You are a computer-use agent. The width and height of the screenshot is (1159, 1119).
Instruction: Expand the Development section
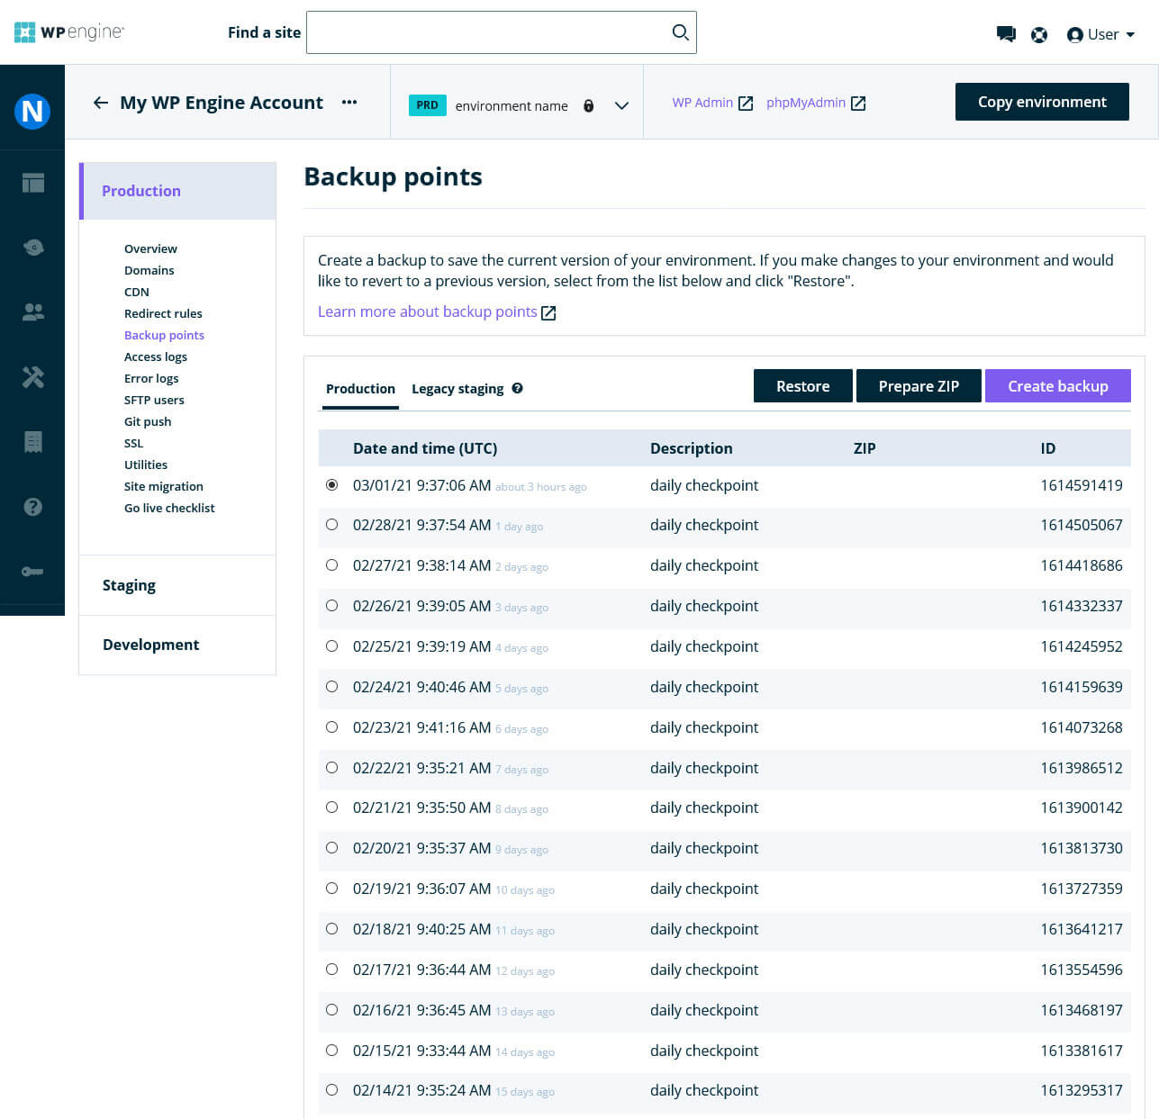click(177, 645)
